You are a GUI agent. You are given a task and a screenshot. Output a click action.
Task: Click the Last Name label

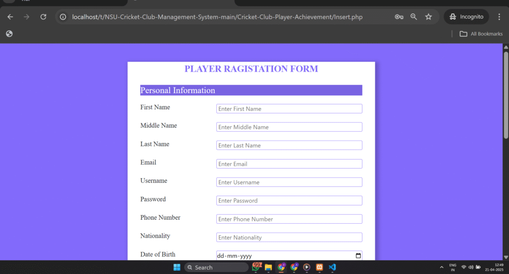point(155,144)
